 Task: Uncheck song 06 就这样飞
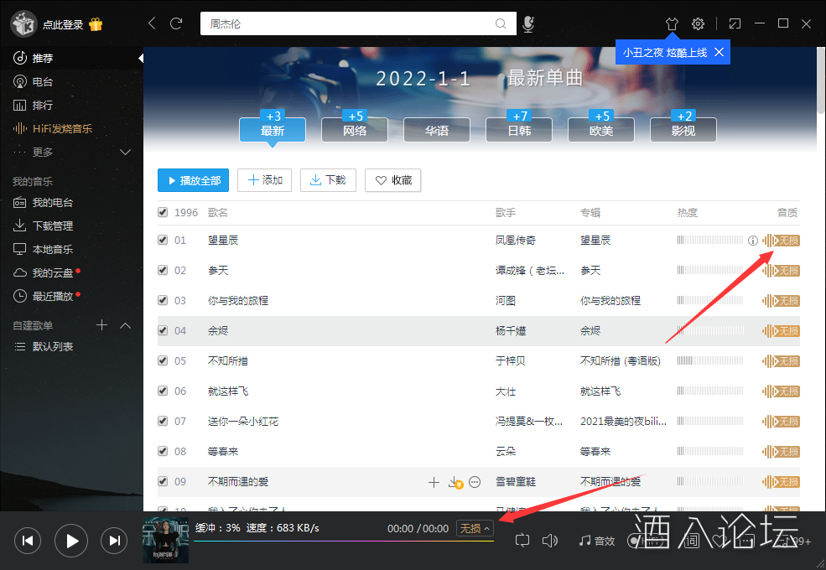click(x=163, y=391)
